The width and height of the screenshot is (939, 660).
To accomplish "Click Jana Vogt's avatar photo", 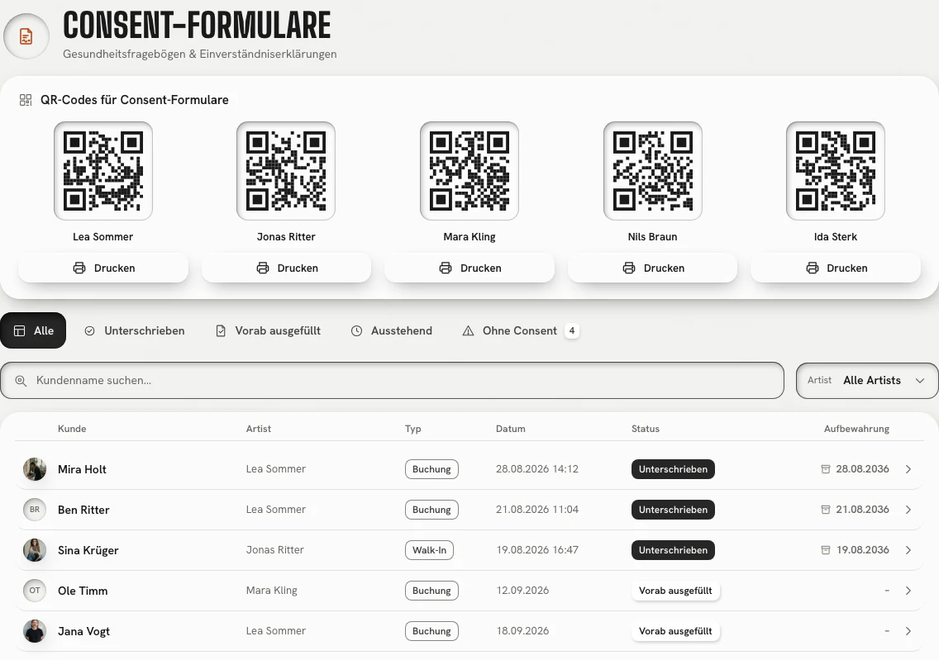I will [35, 631].
